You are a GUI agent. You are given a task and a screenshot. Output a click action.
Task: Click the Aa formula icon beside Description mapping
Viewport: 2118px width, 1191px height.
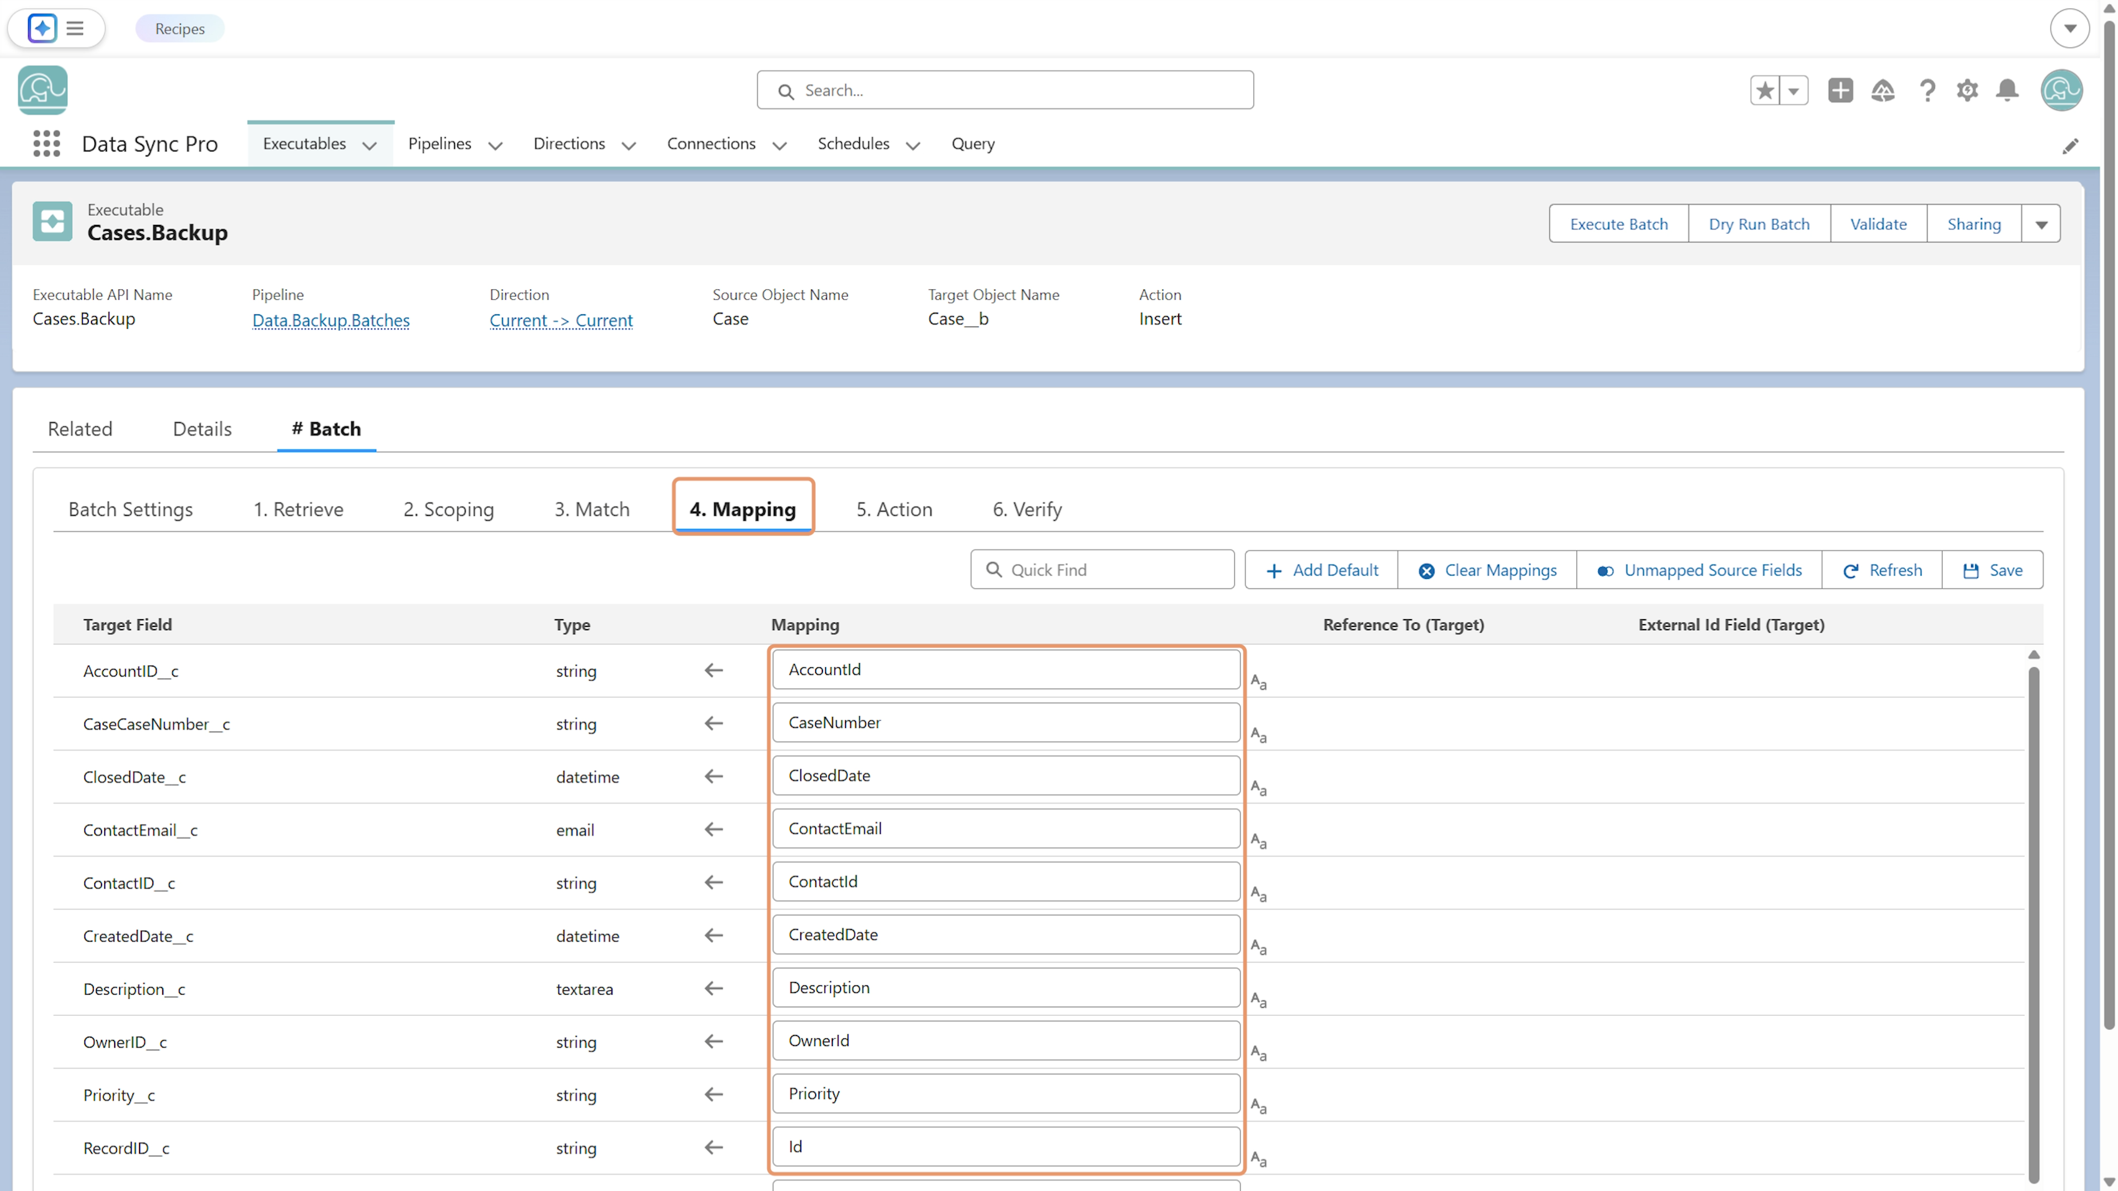coord(1259,1000)
